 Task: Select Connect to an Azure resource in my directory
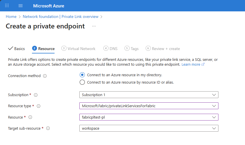tap(82, 75)
